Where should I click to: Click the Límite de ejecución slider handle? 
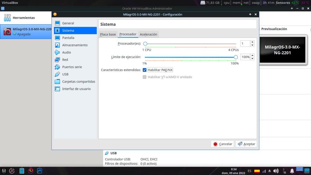click(236, 57)
